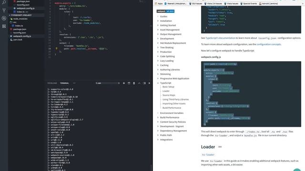
Task: Kill terminal using trash icon
Action: (x=134, y=83)
